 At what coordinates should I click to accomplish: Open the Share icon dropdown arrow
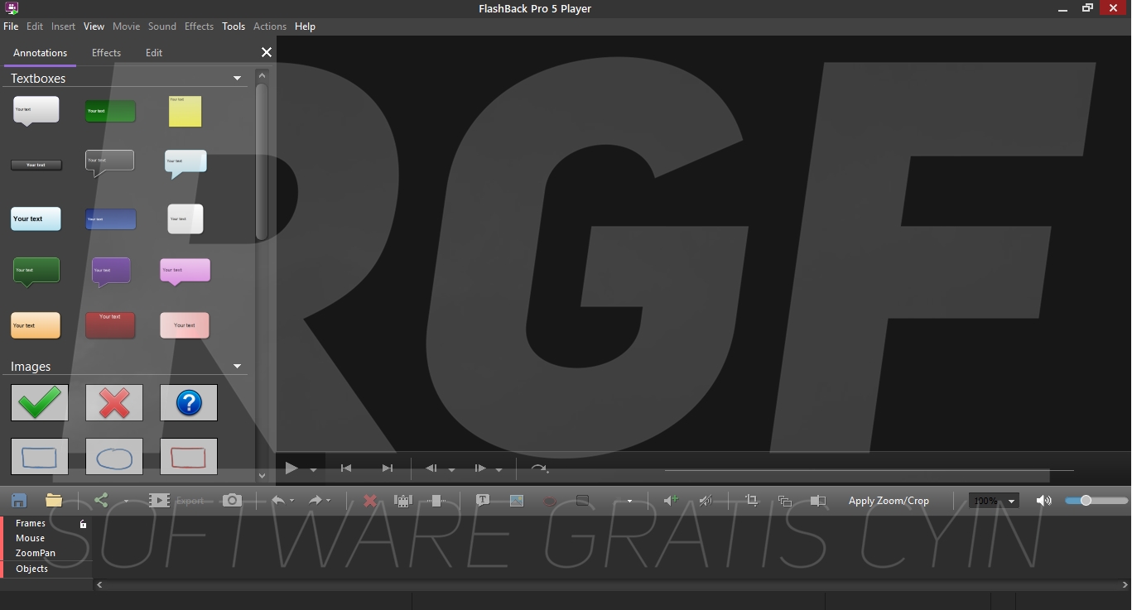126,501
